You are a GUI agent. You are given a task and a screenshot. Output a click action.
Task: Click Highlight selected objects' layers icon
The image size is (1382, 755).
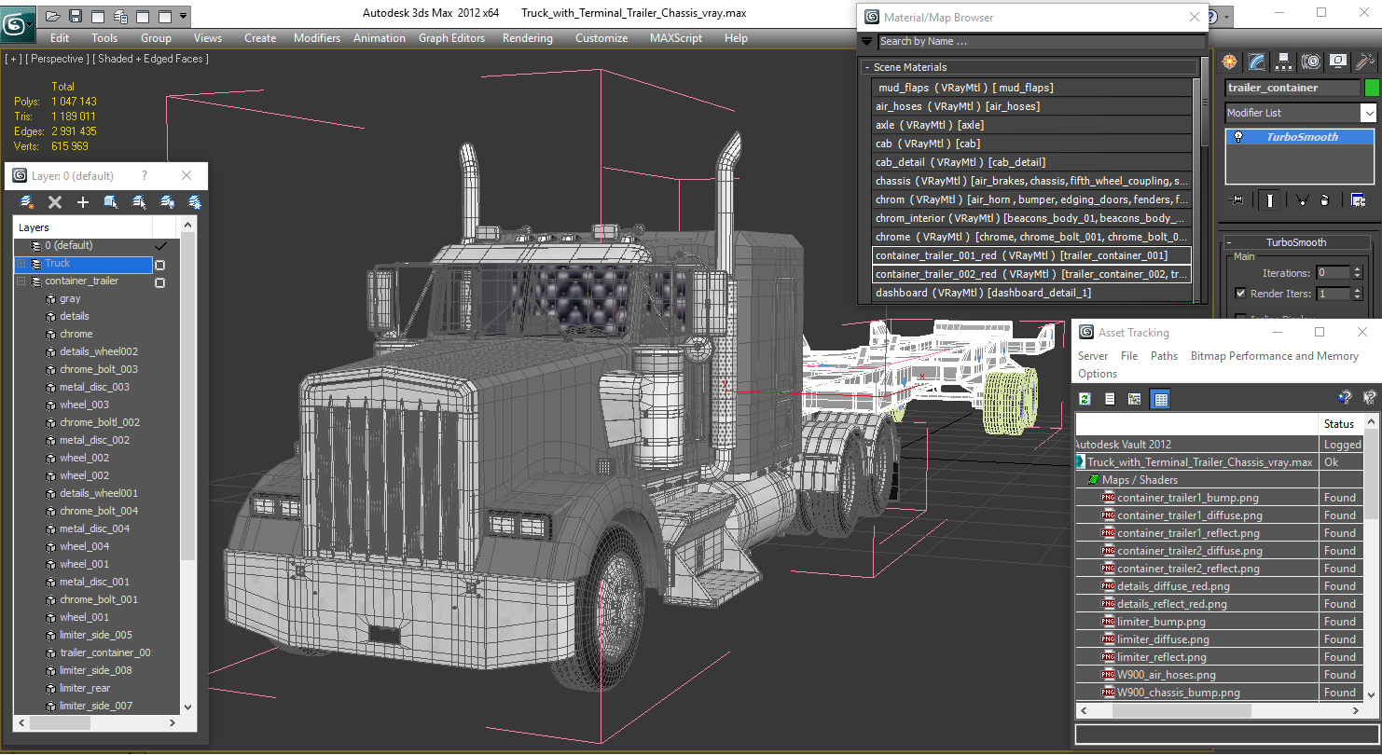coord(139,202)
